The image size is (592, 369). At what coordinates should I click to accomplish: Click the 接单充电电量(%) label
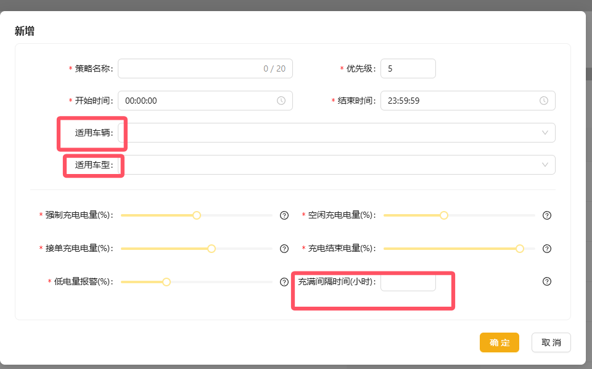[78, 248]
